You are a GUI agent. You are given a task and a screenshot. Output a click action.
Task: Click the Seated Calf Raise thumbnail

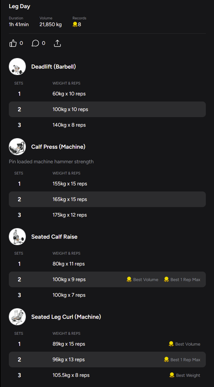pyautogui.click(x=17, y=237)
